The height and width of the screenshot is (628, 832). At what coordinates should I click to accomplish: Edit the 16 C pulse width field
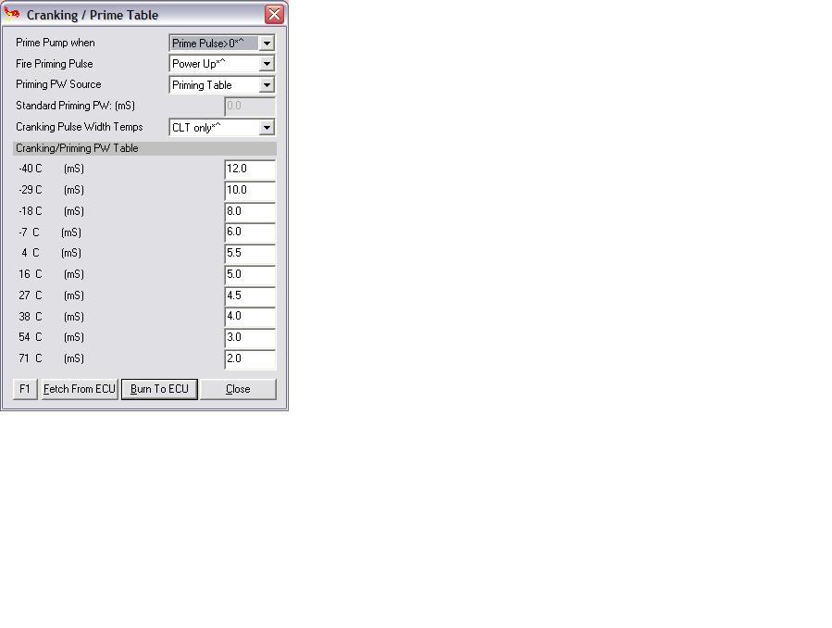(250, 275)
